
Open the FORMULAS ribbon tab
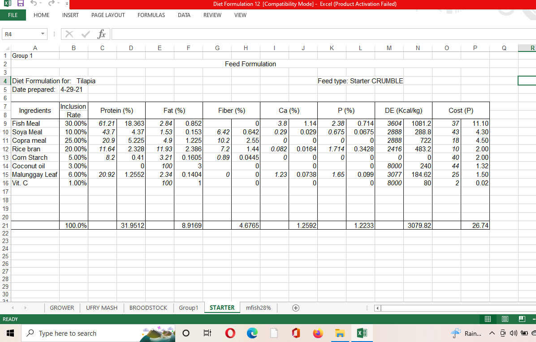151,15
